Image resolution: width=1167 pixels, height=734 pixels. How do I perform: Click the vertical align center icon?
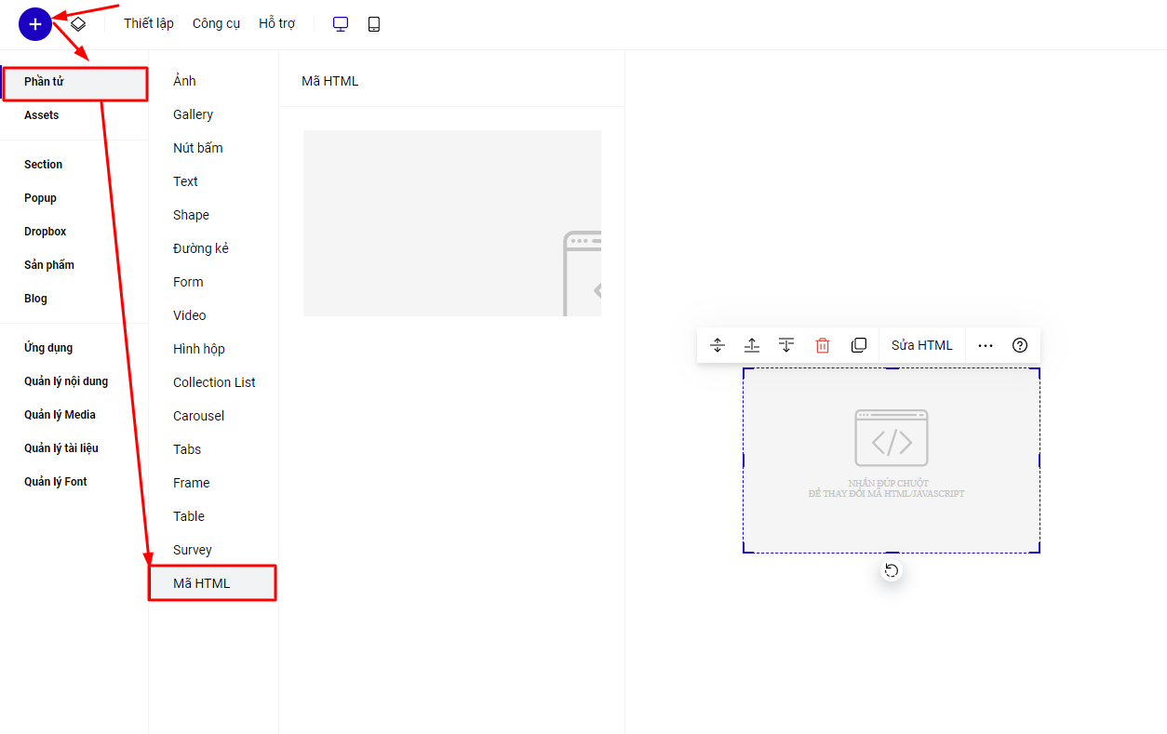[718, 345]
